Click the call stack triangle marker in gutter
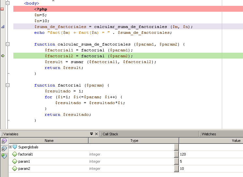 3,27
